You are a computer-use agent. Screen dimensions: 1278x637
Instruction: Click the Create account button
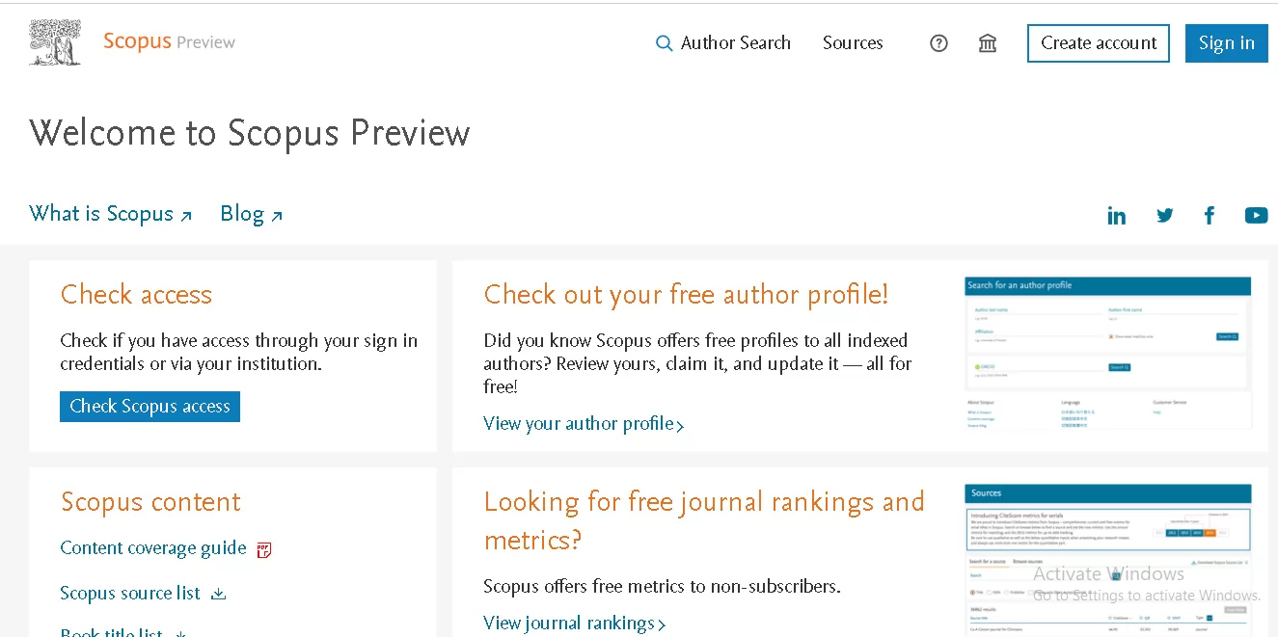pos(1099,43)
